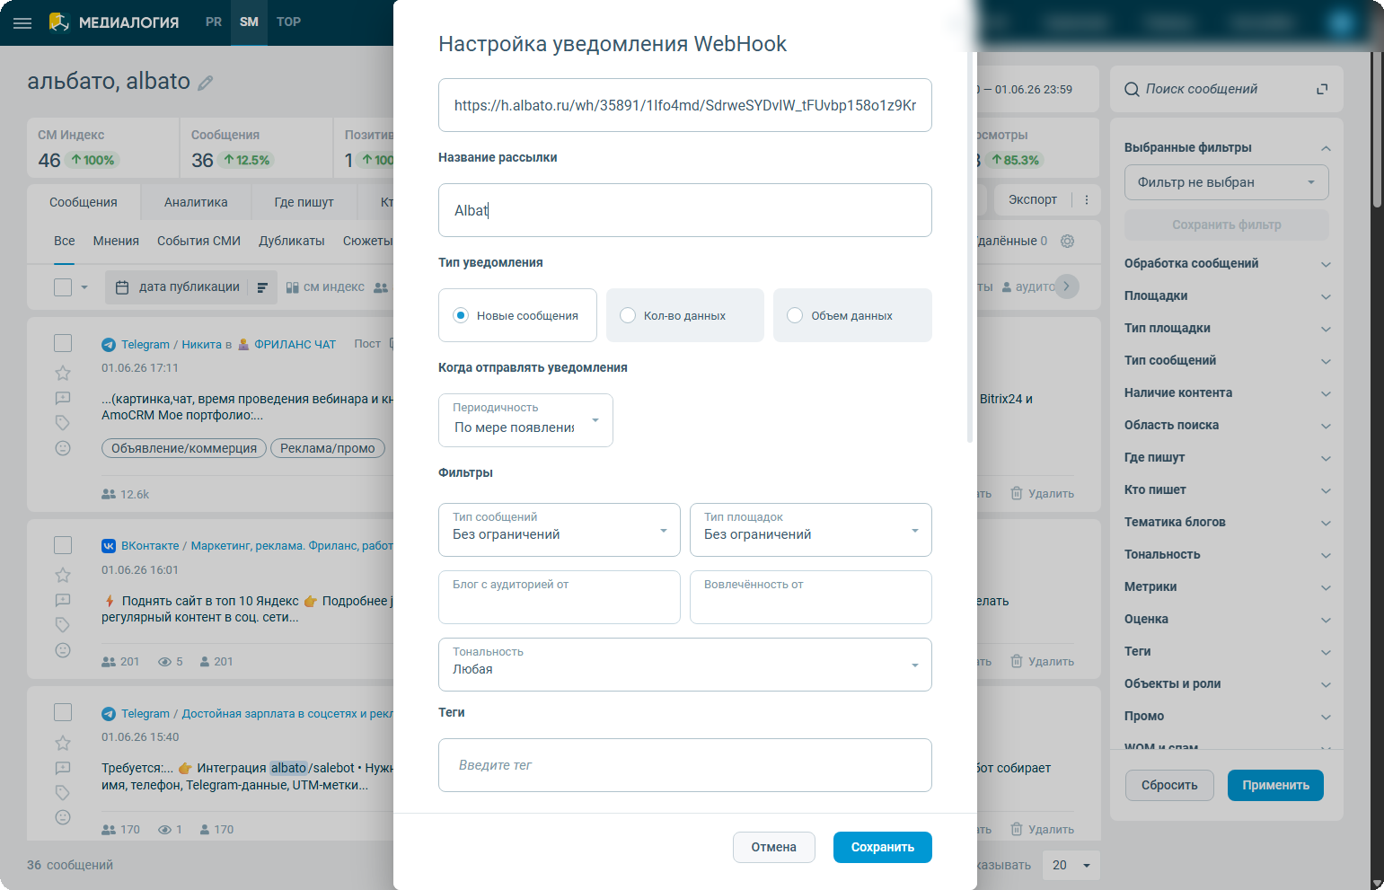Click Telegram icon of ФРИЛАНС ЧАТ post
This screenshot has width=1384, height=890.
pyautogui.click(x=109, y=345)
